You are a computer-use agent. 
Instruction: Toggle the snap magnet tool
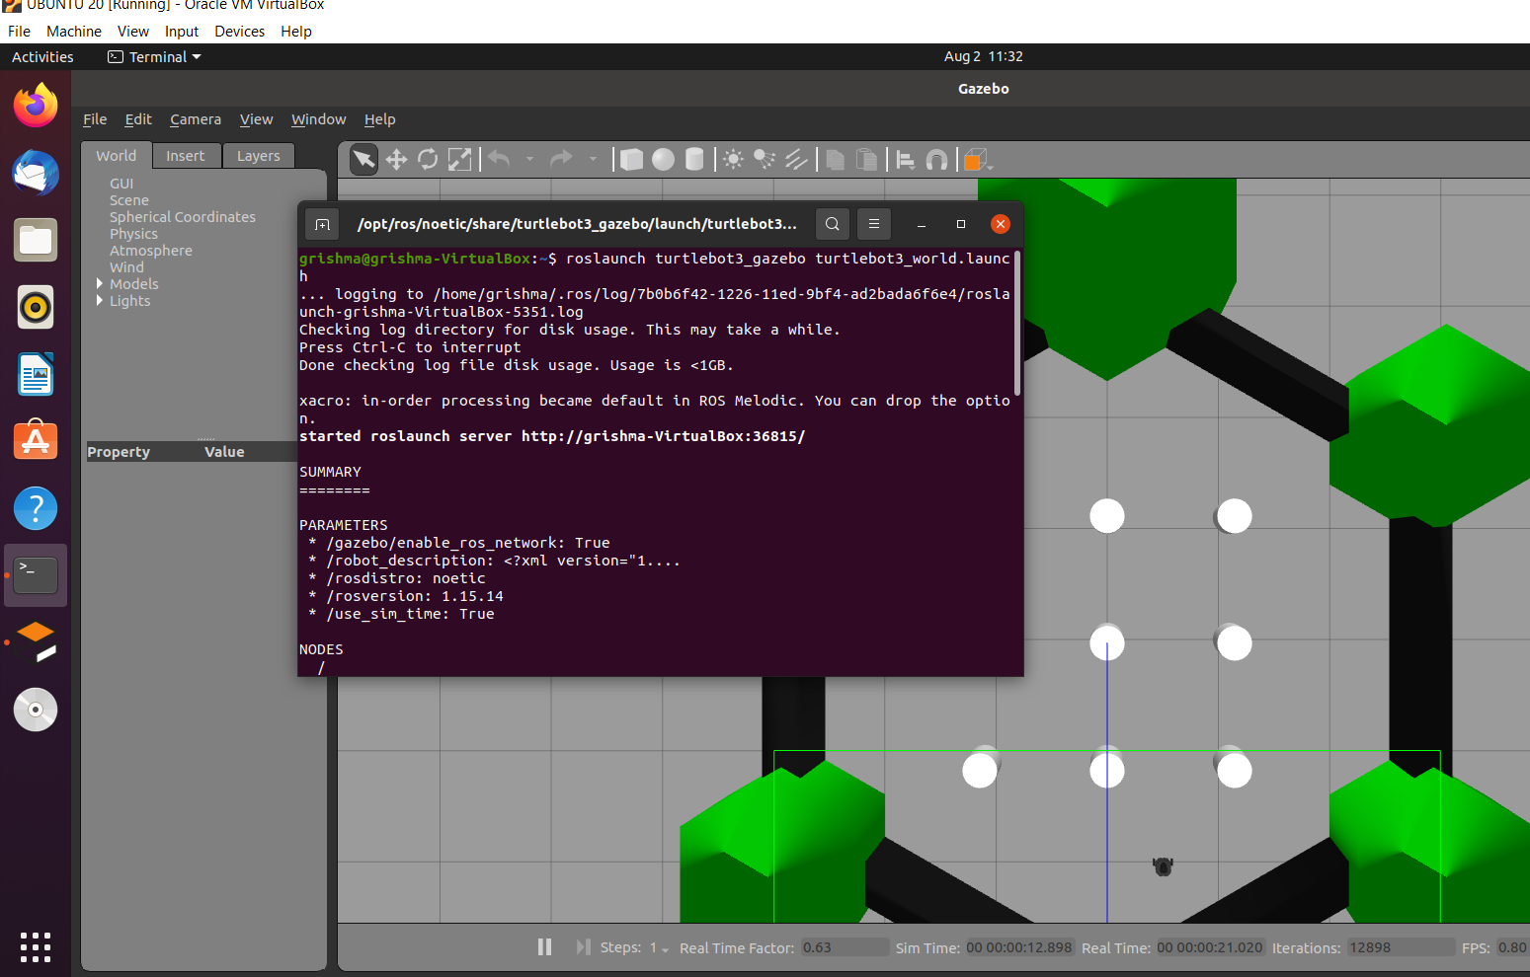click(x=937, y=159)
